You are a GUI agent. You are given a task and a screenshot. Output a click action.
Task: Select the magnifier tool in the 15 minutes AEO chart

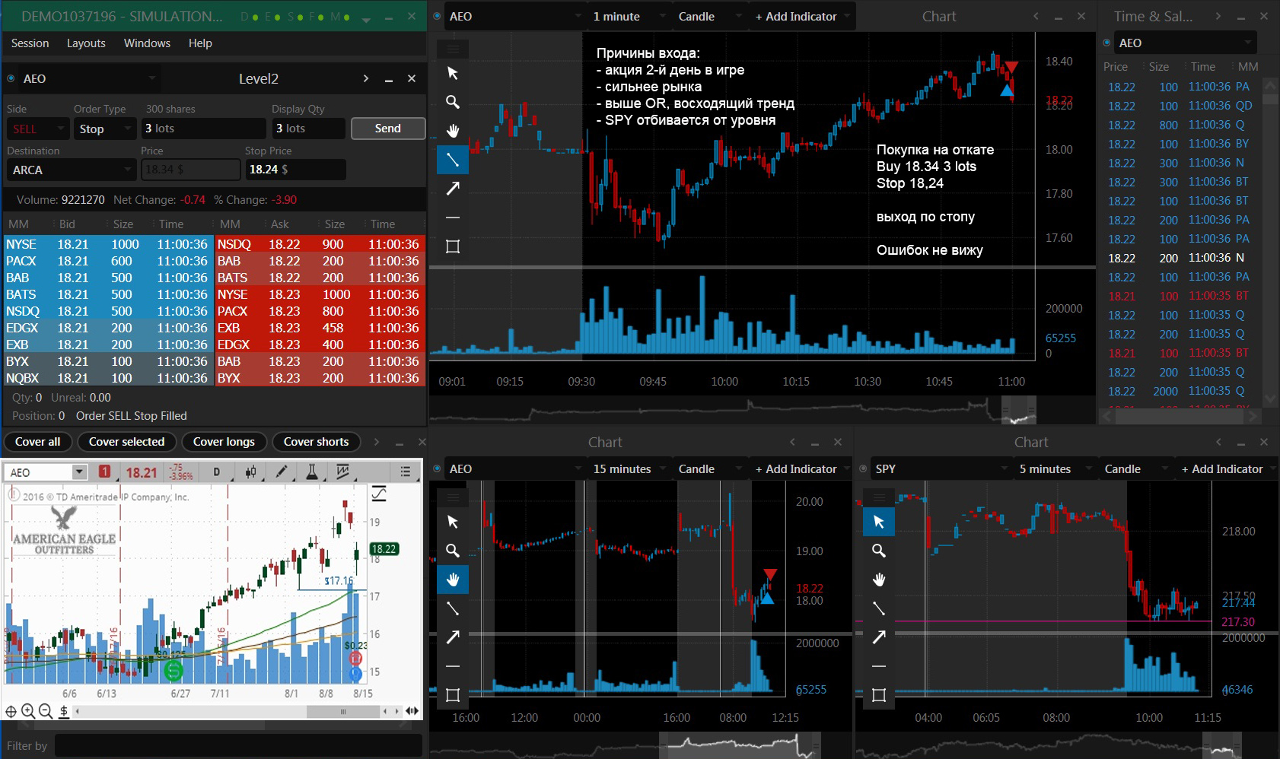click(x=453, y=551)
